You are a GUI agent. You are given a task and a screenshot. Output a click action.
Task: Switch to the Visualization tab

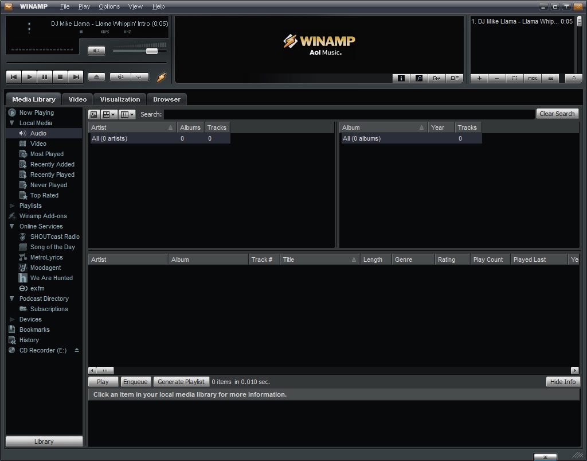120,99
